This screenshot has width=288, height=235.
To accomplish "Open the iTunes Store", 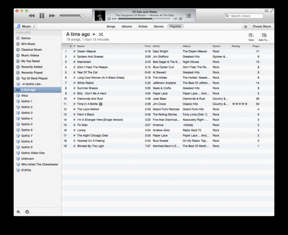I will click(262, 26).
